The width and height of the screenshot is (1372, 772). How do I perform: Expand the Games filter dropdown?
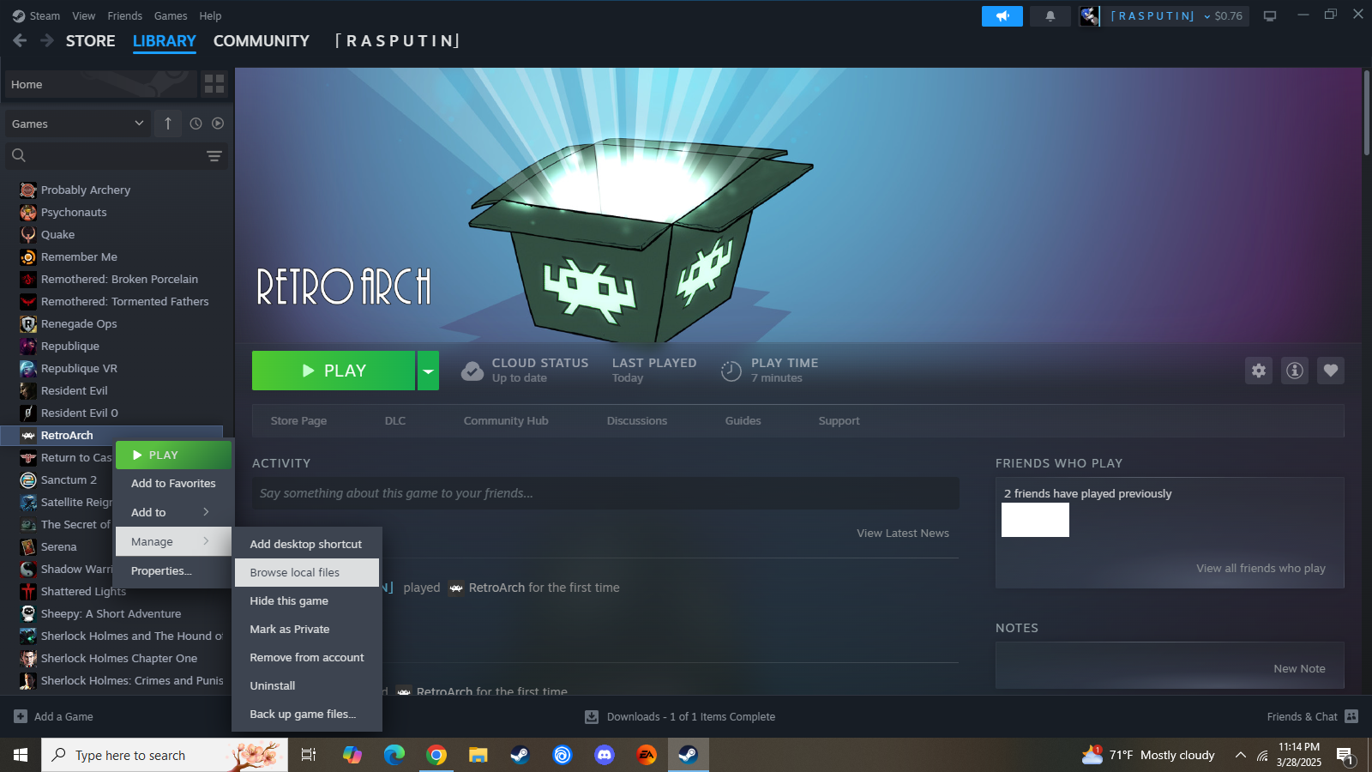tap(78, 124)
